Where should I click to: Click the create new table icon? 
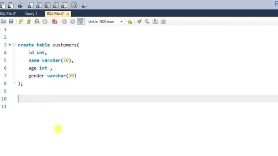click(x=39, y=5)
